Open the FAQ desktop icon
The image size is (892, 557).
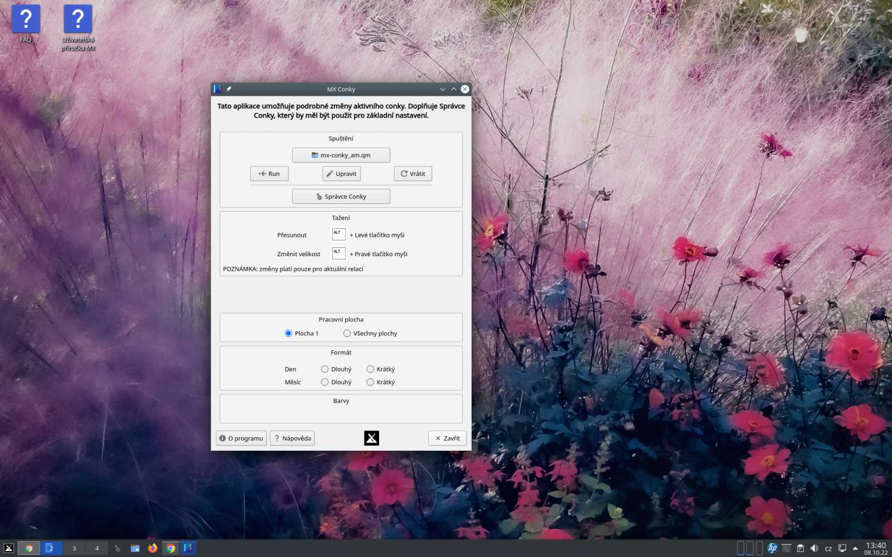pos(26,24)
